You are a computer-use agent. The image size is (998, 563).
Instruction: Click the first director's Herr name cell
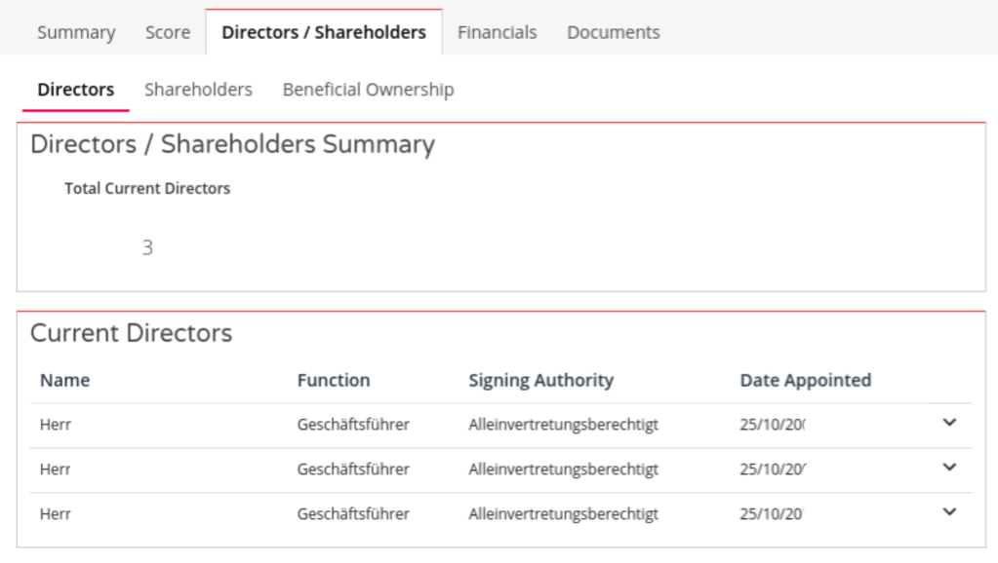(56, 425)
